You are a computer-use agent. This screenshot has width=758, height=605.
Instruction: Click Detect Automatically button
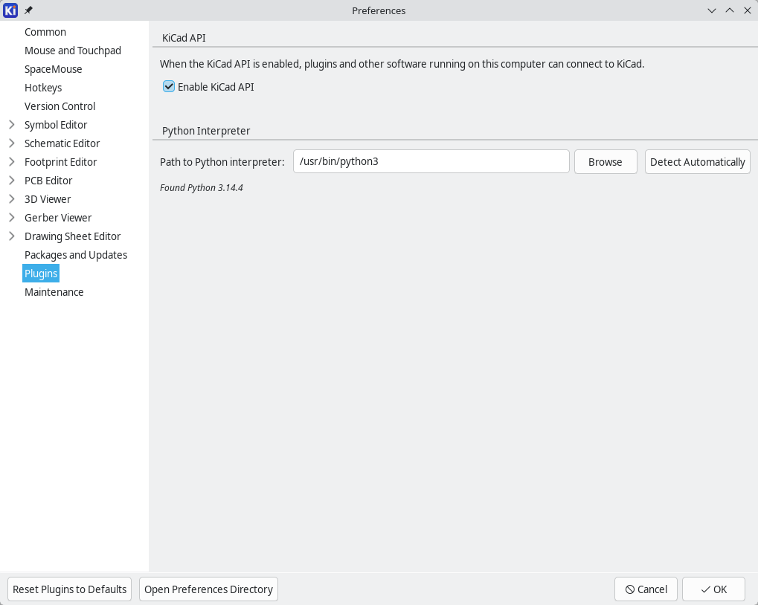(x=697, y=162)
